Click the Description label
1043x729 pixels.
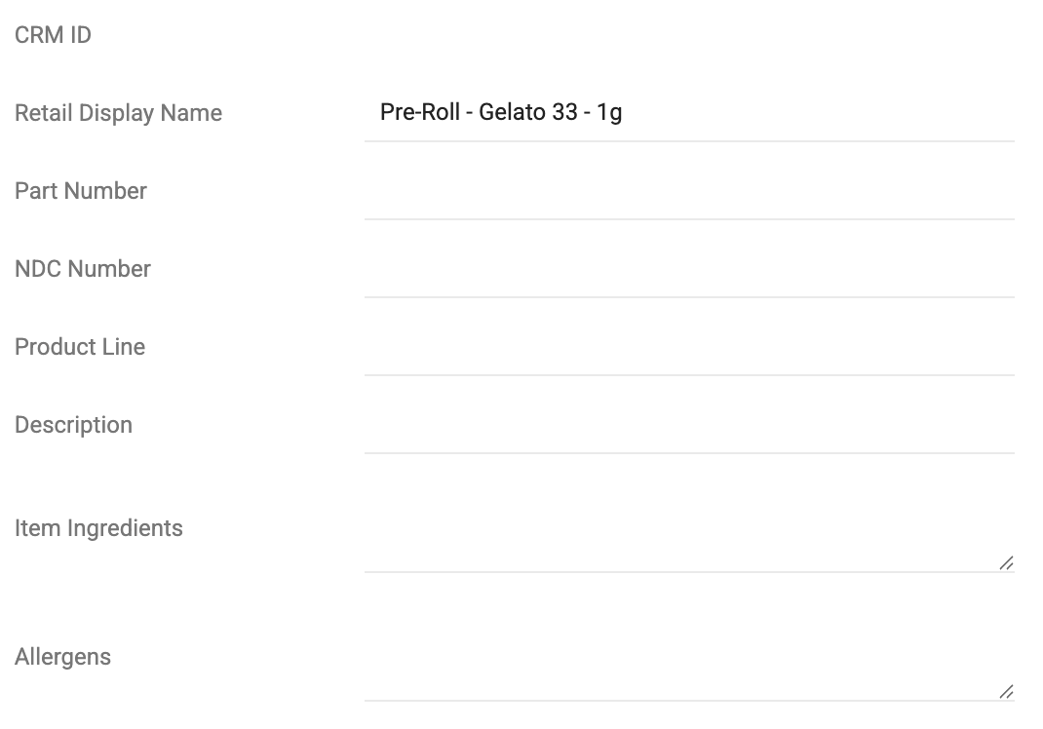73,425
